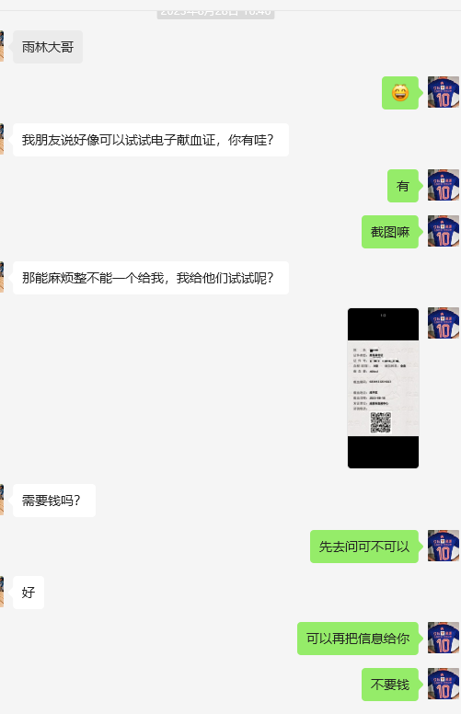This screenshot has width=461, height=714.
Task: Click the green 先去问可不可以 bubble
Action: pyautogui.click(x=364, y=547)
